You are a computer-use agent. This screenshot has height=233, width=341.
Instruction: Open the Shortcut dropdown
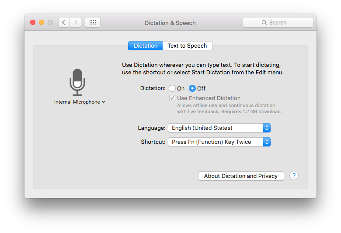click(219, 142)
